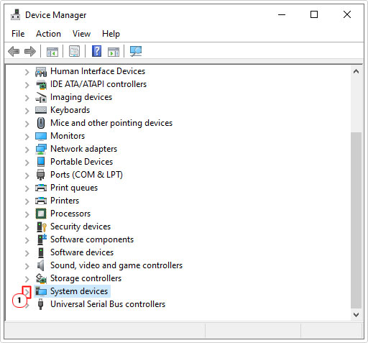Open the Action menu
The width and height of the screenshot is (368, 343).
48,34
